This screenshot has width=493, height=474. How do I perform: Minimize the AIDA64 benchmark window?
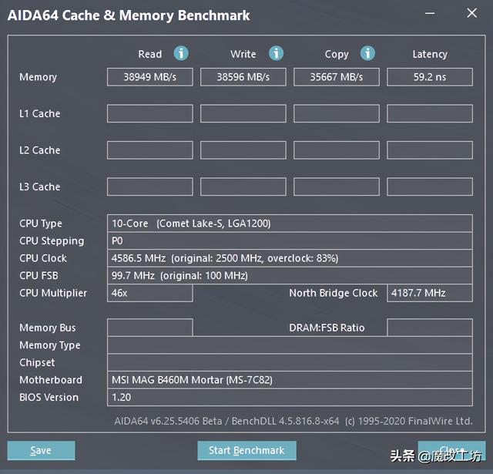[x=430, y=14]
